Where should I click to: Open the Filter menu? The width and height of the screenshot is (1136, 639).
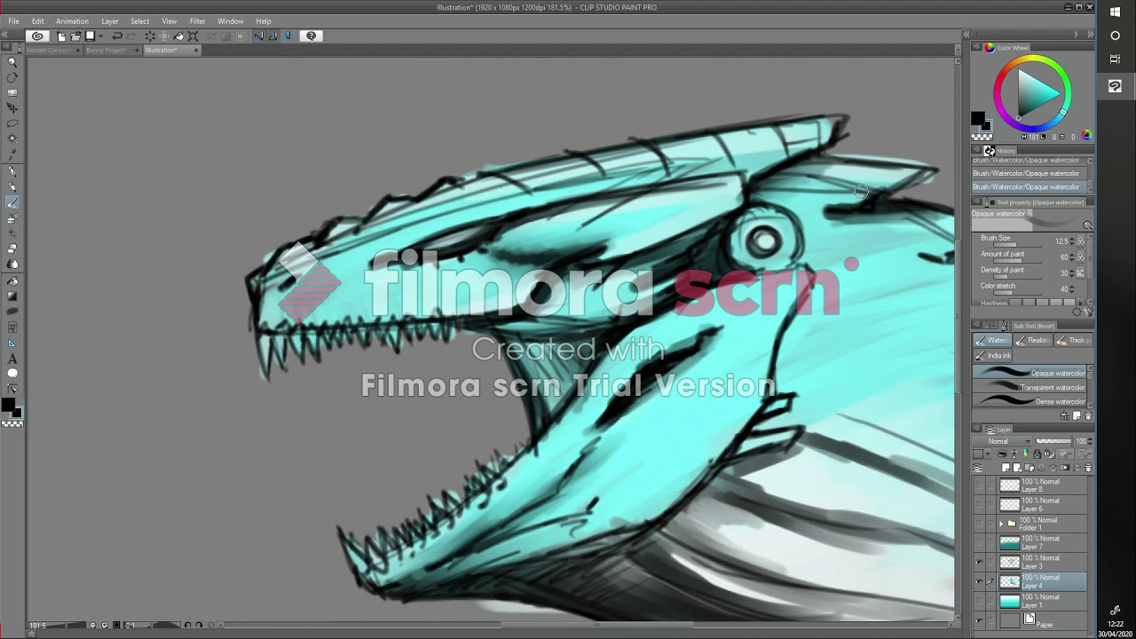coord(197,21)
